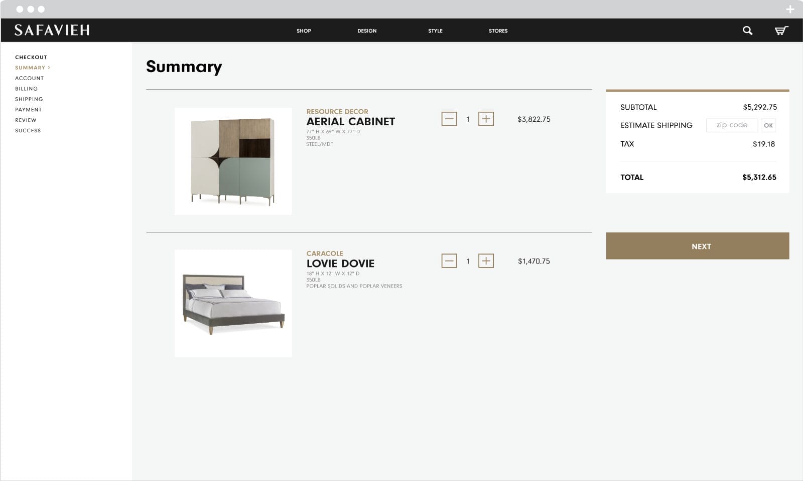Select the Aerial Cabinet product image
Viewport: 803px width, 481px height.
(233, 161)
